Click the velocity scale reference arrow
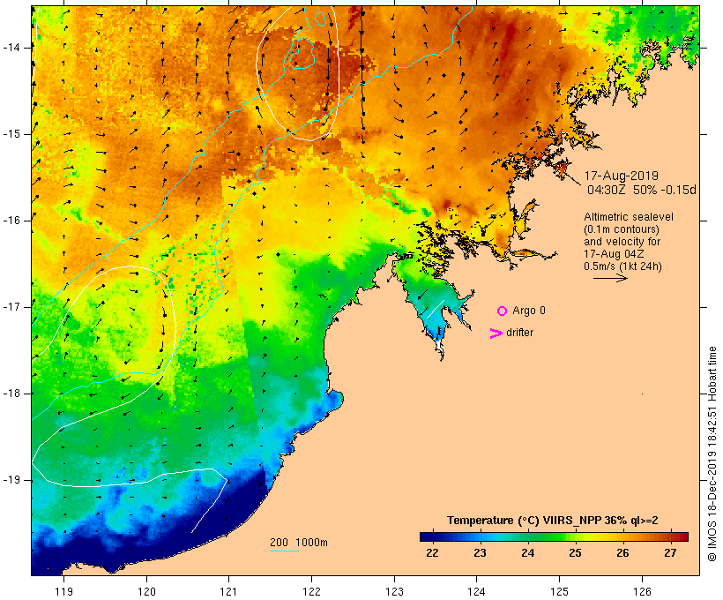The width and height of the screenshot is (723, 600). coord(610,278)
